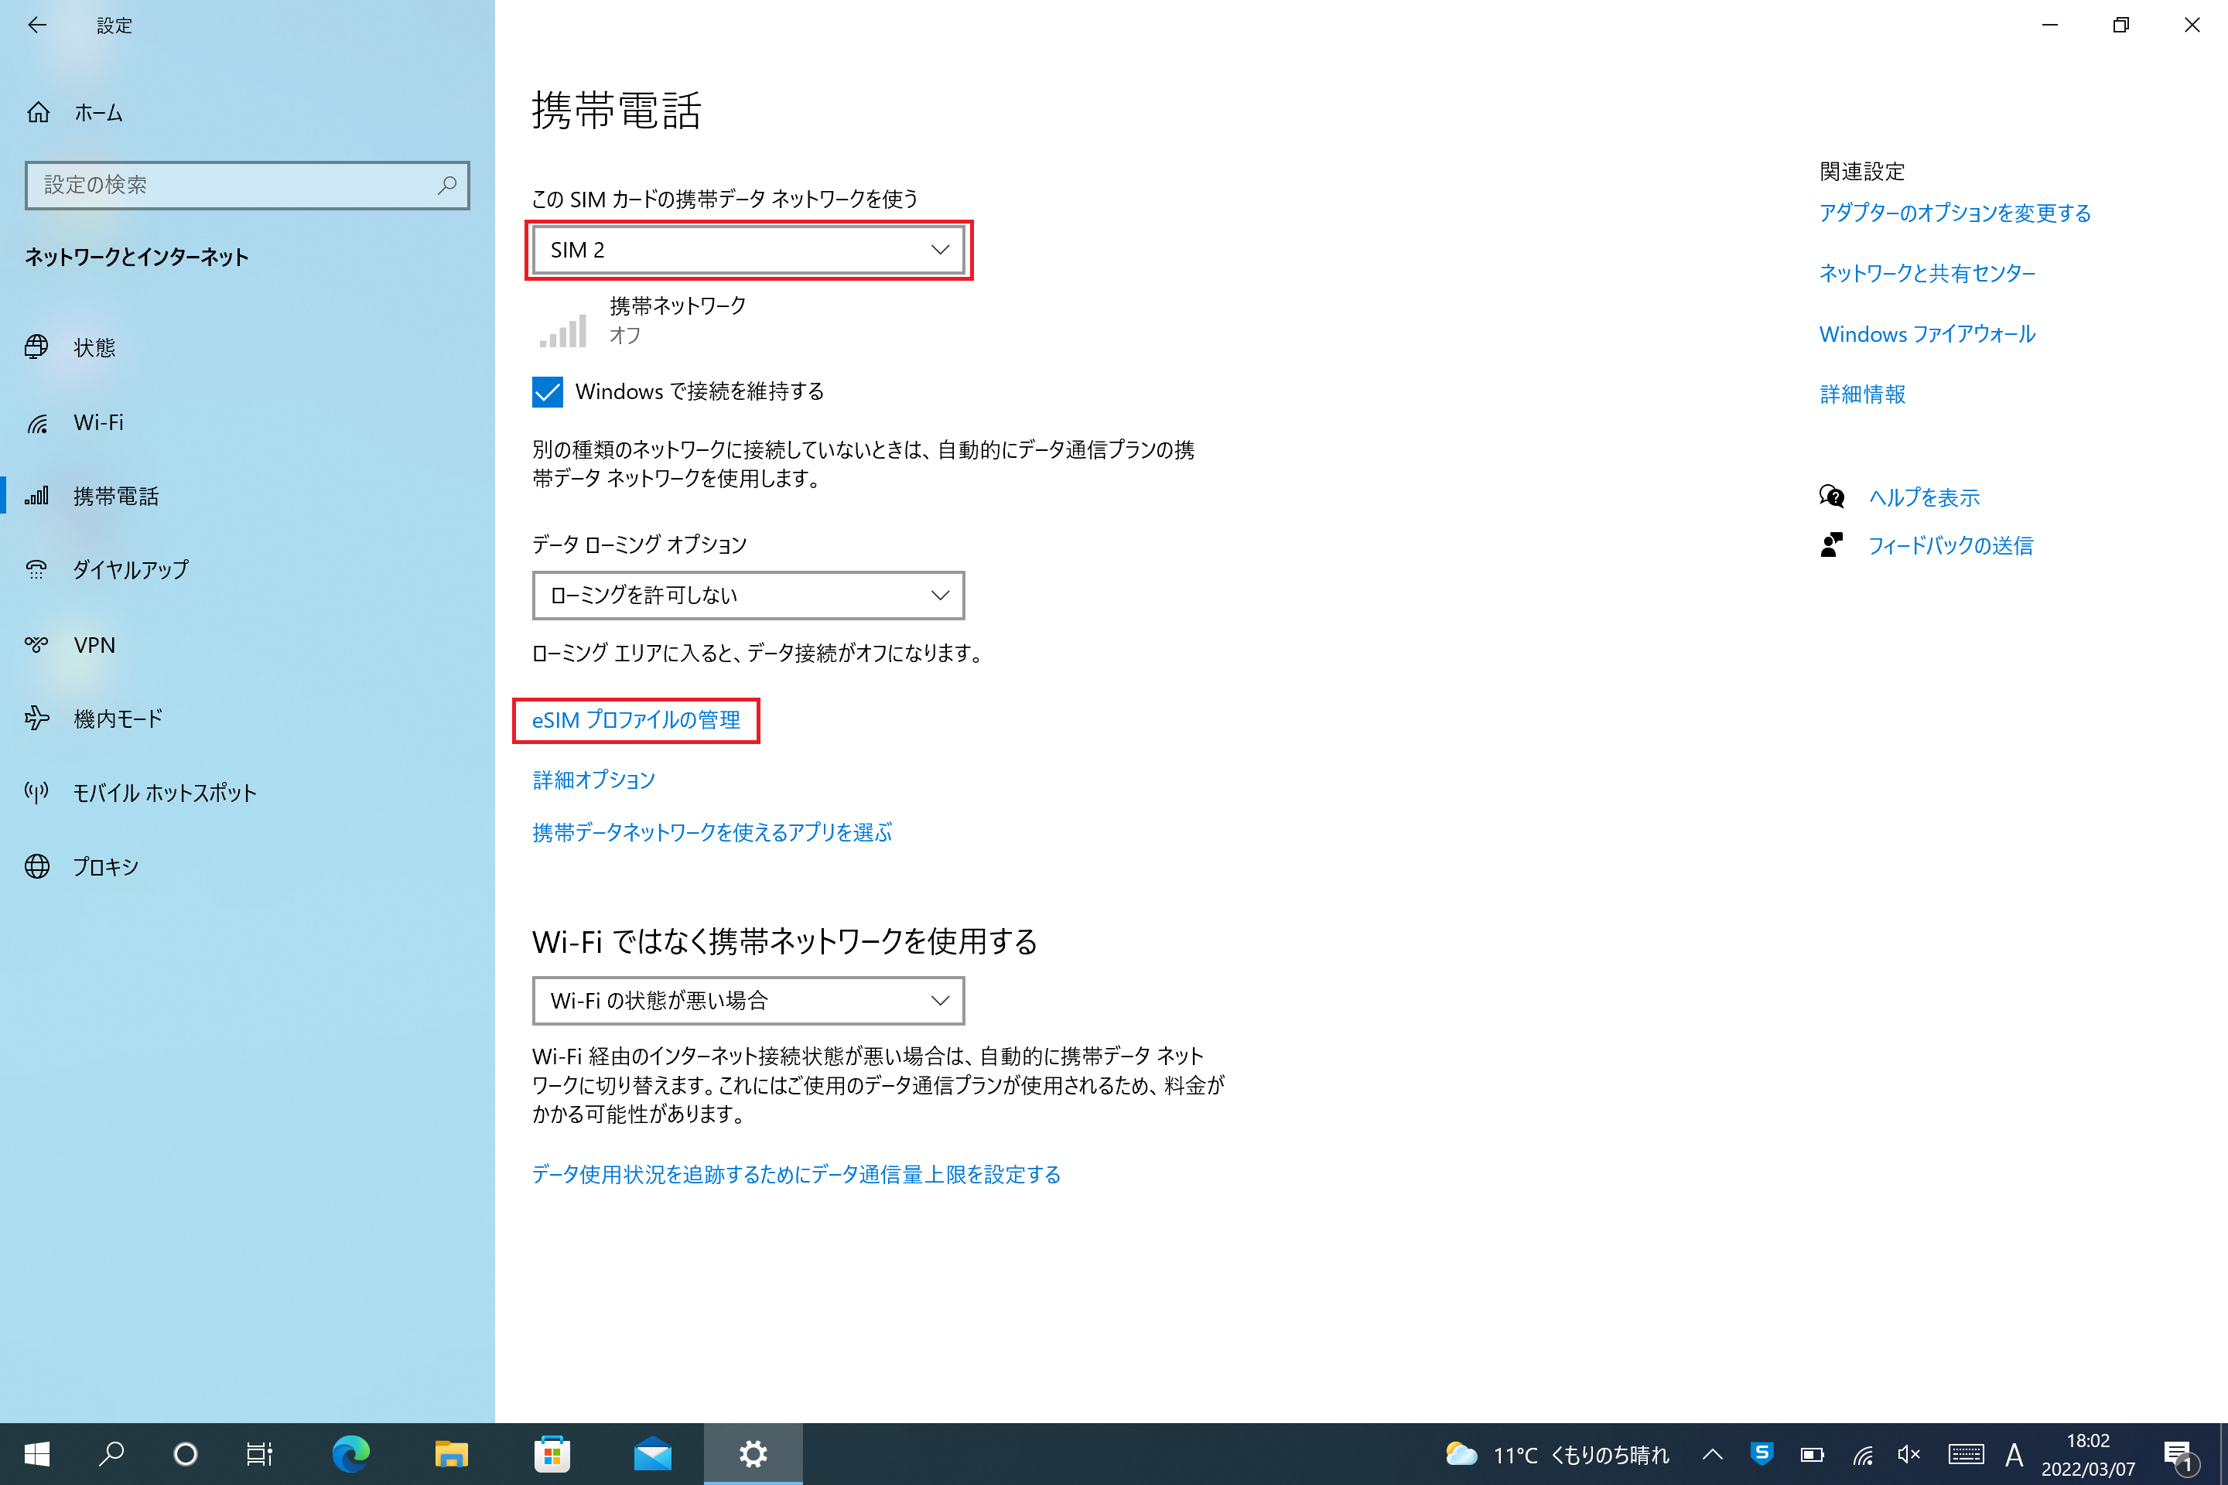Open ネットワークと共有センター link
This screenshot has height=1485, width=2228.
[x=1928, y=274]
